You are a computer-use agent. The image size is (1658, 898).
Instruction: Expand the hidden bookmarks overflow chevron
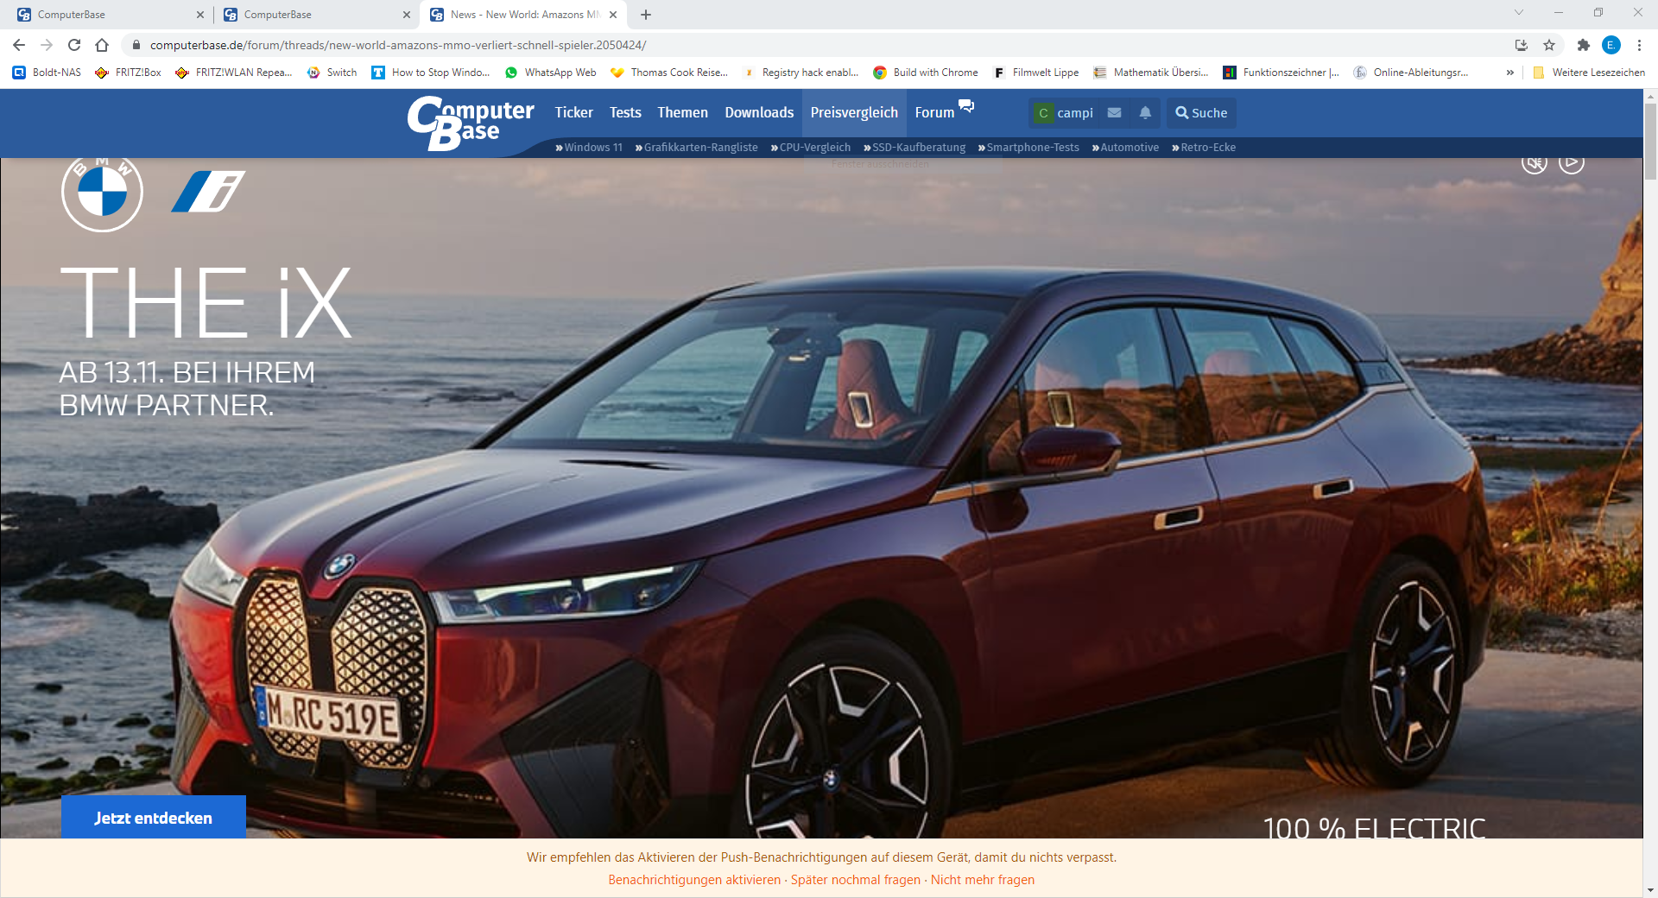(x=1509, y=73)
